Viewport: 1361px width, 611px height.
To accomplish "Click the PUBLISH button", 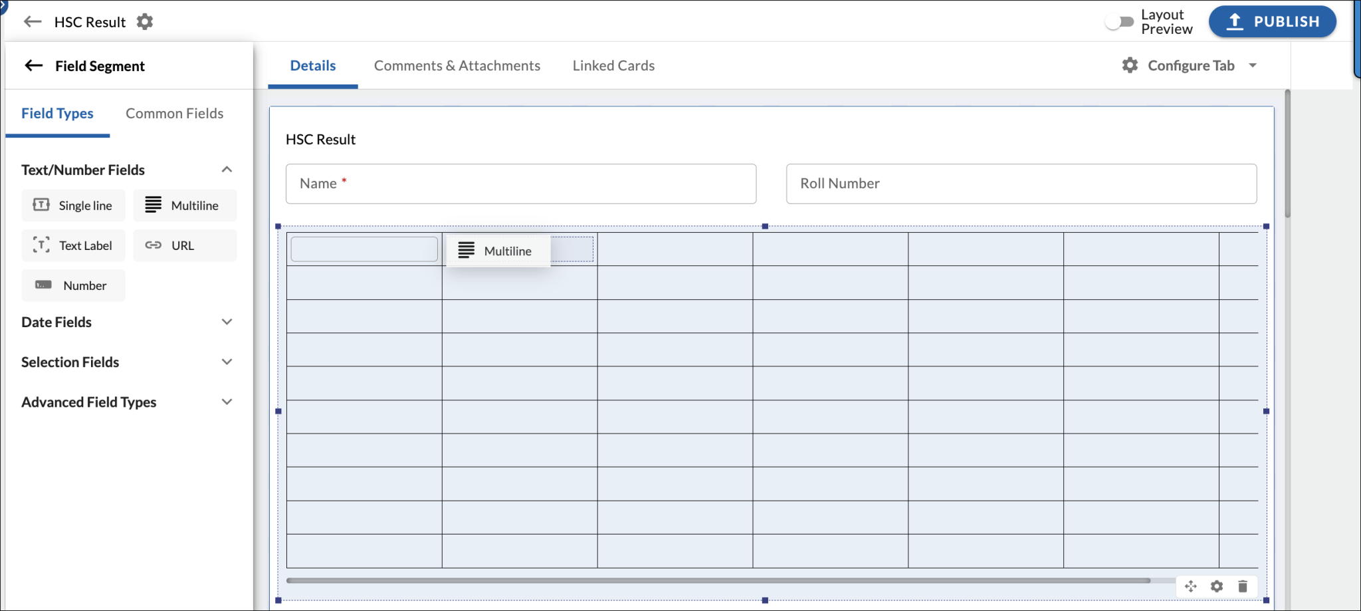I will (1272, 22).
